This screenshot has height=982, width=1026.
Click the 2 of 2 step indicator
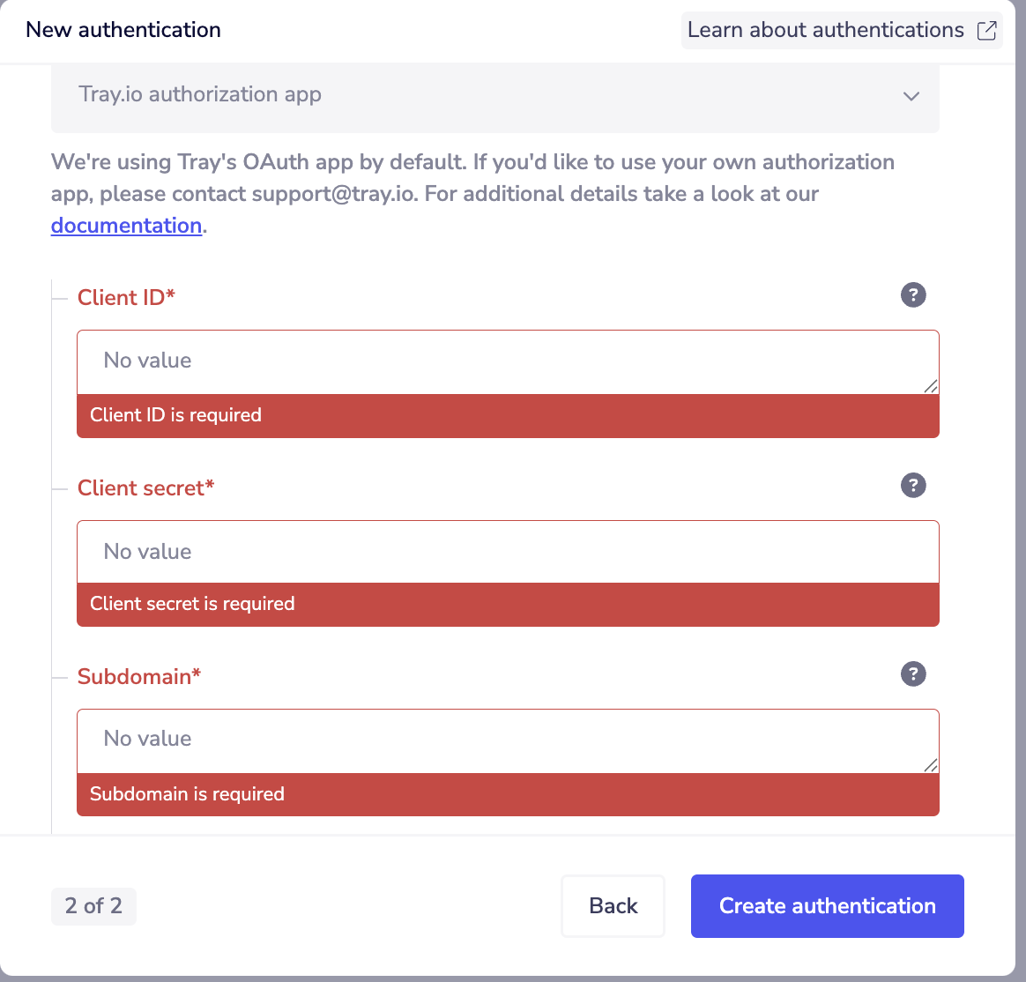pyautogui.click(x=93, y=906)
